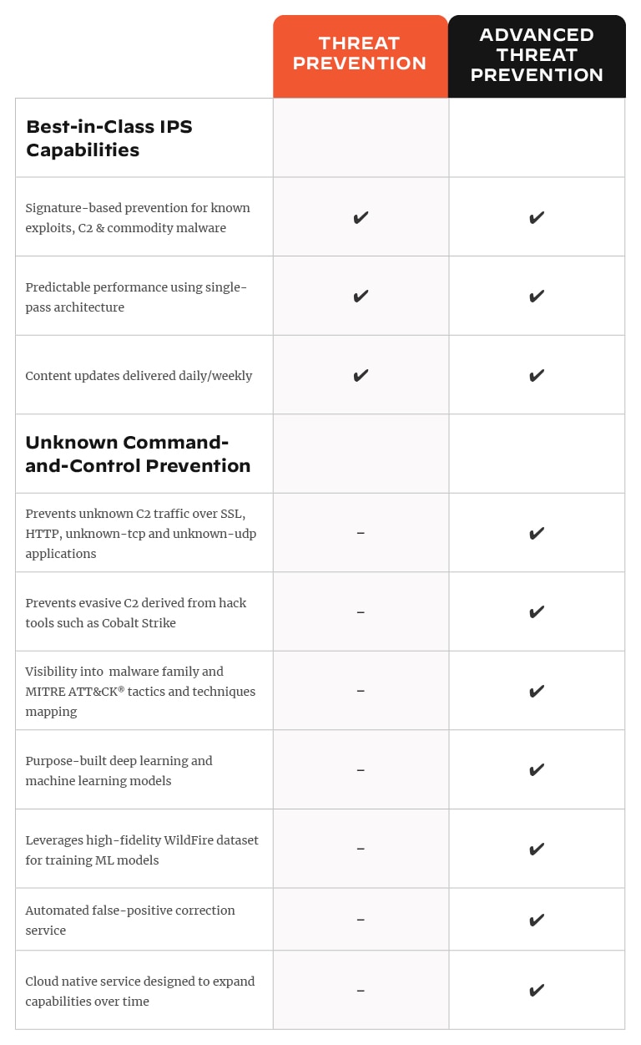Click Advanced checkmark for content updates row
The width and height of the screenshot is (641, 1045).
[537, 376]
